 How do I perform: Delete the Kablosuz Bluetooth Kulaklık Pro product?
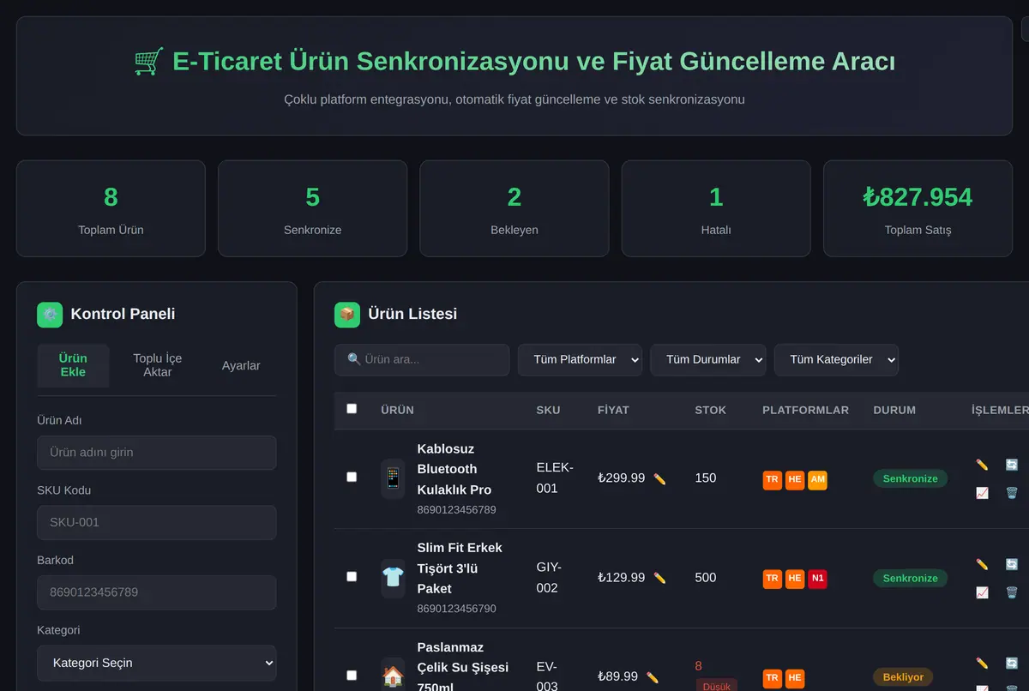click(x=1012, y=493)
